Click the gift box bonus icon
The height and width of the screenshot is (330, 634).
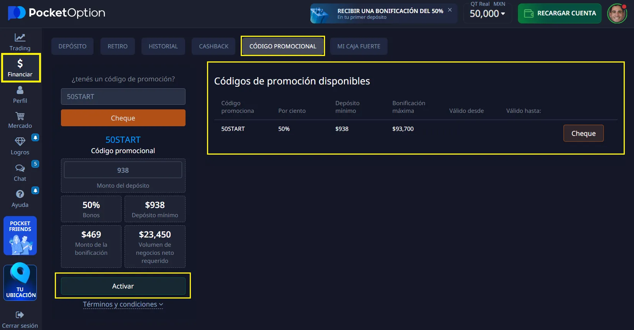click(320, 14)
